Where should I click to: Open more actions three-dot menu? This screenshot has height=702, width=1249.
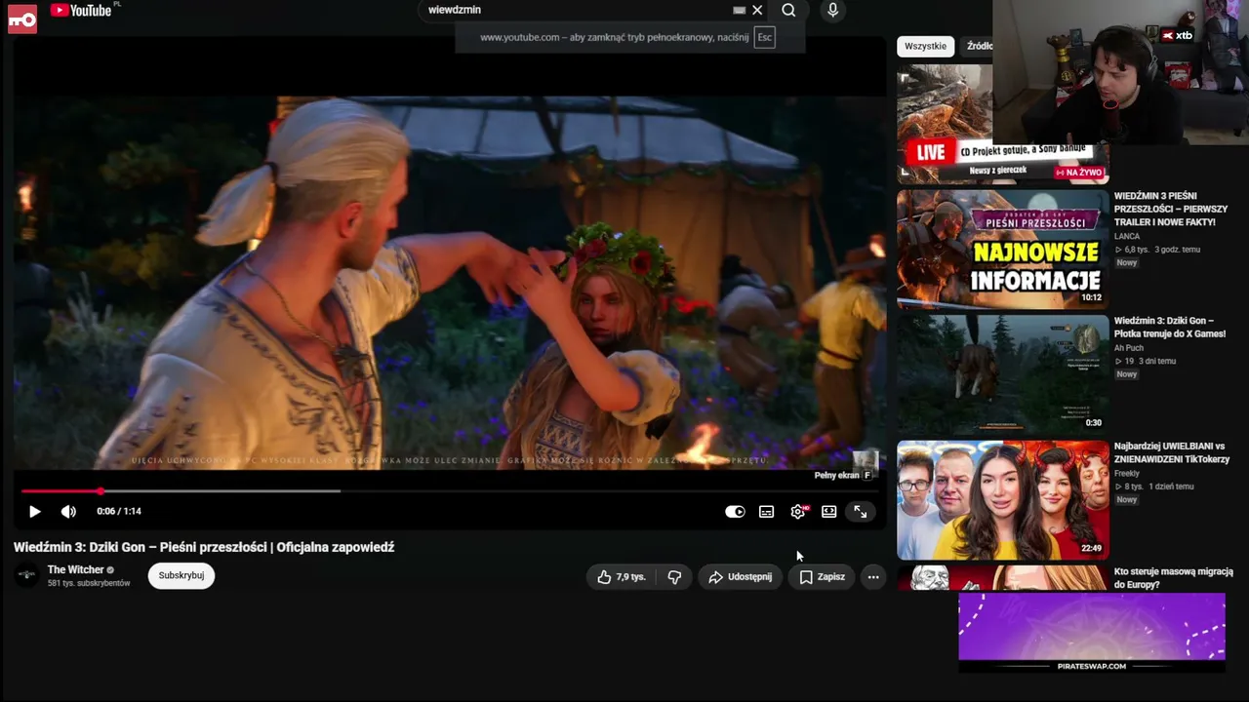coord(873,576)
